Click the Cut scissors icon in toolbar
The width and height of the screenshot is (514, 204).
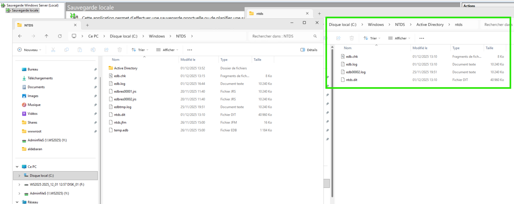pos(53,50)
